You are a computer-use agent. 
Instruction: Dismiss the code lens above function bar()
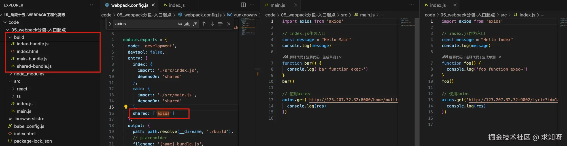pyautogui.click(x=340, y=57)
